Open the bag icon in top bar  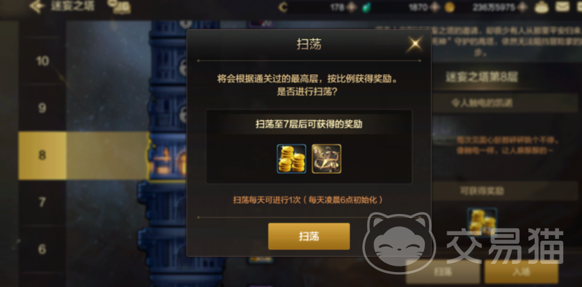pyautogui.click(x=542, y=7)
